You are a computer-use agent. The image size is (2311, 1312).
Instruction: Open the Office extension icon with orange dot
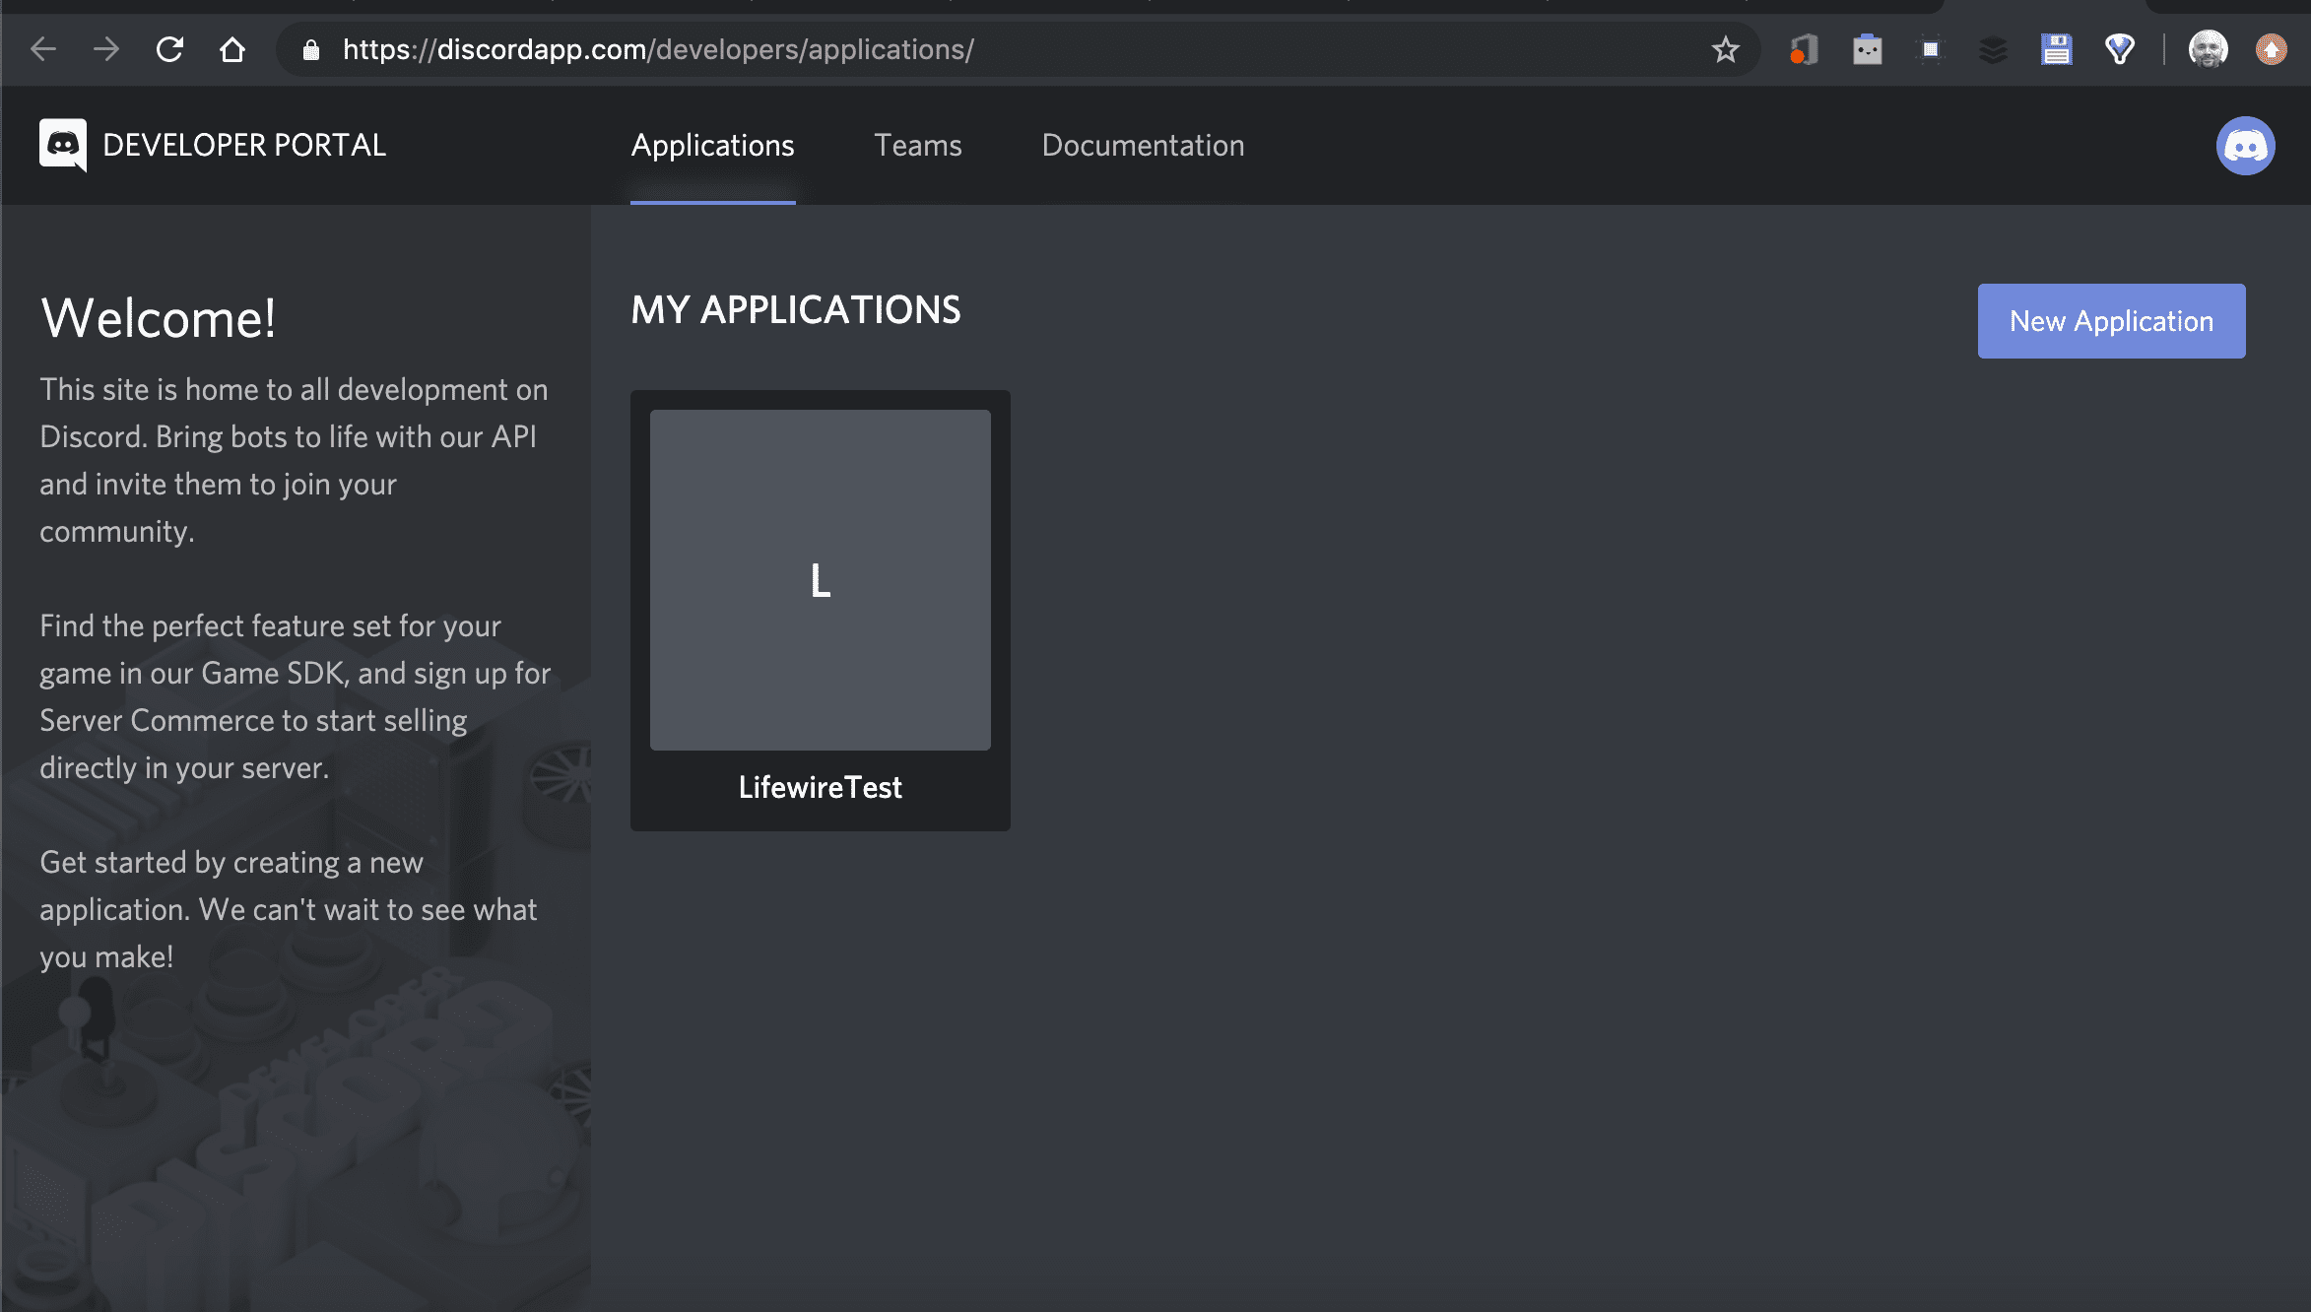[1804, 49]
